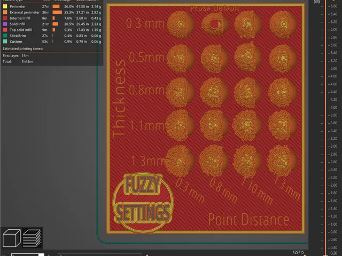Toggle the yellow Perimeter legend swatch
The width and height of the screenshot is (342, 256).
tap(5, 6)
